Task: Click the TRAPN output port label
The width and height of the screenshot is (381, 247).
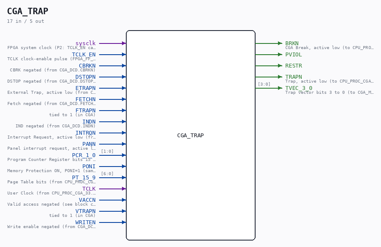Action: click(294, 77)
